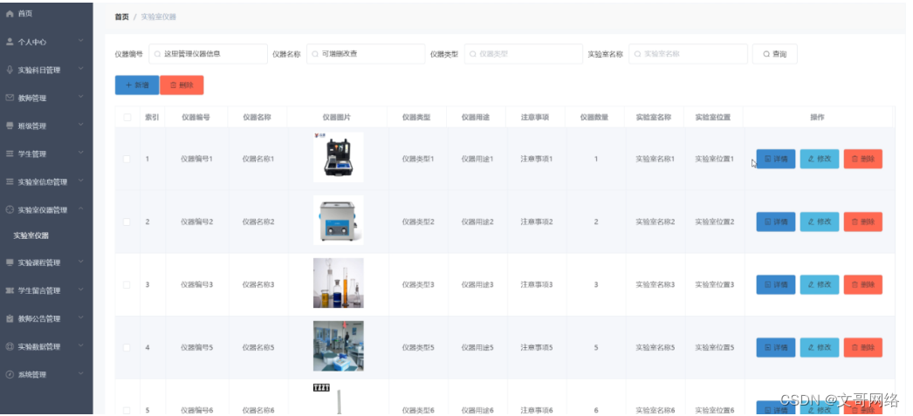
Task: Check the checkbox for row 仪器编号5
Action: tap(127, 347)
